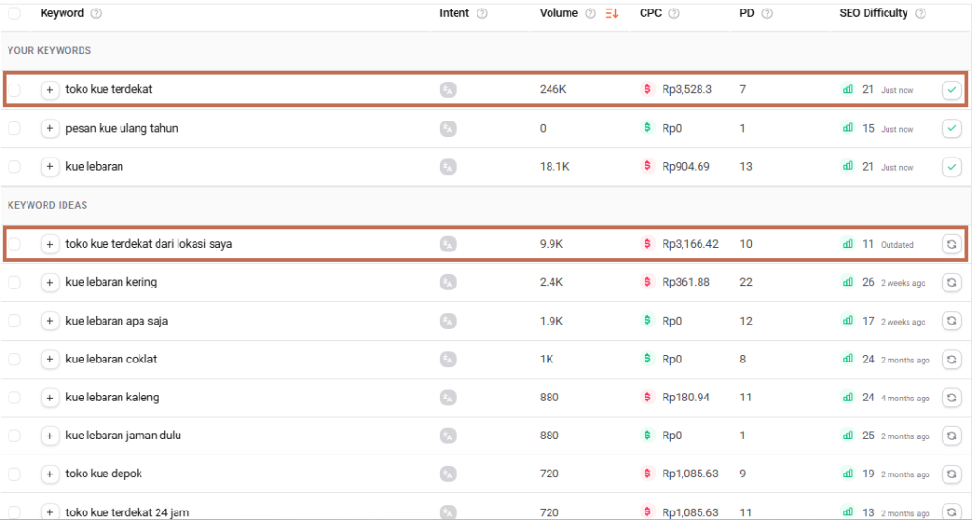This screenshot has width=972, height=520.
Task: Select the kue lebaran coklat checkbox
Action: coord(14,360)
